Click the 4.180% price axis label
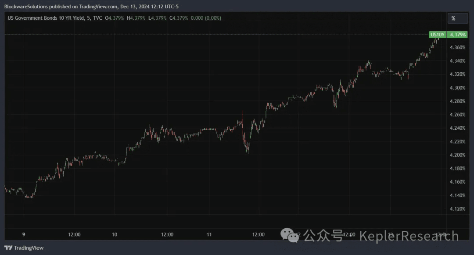The width and height of the screenshot is (474, 255). pos(457,168)
